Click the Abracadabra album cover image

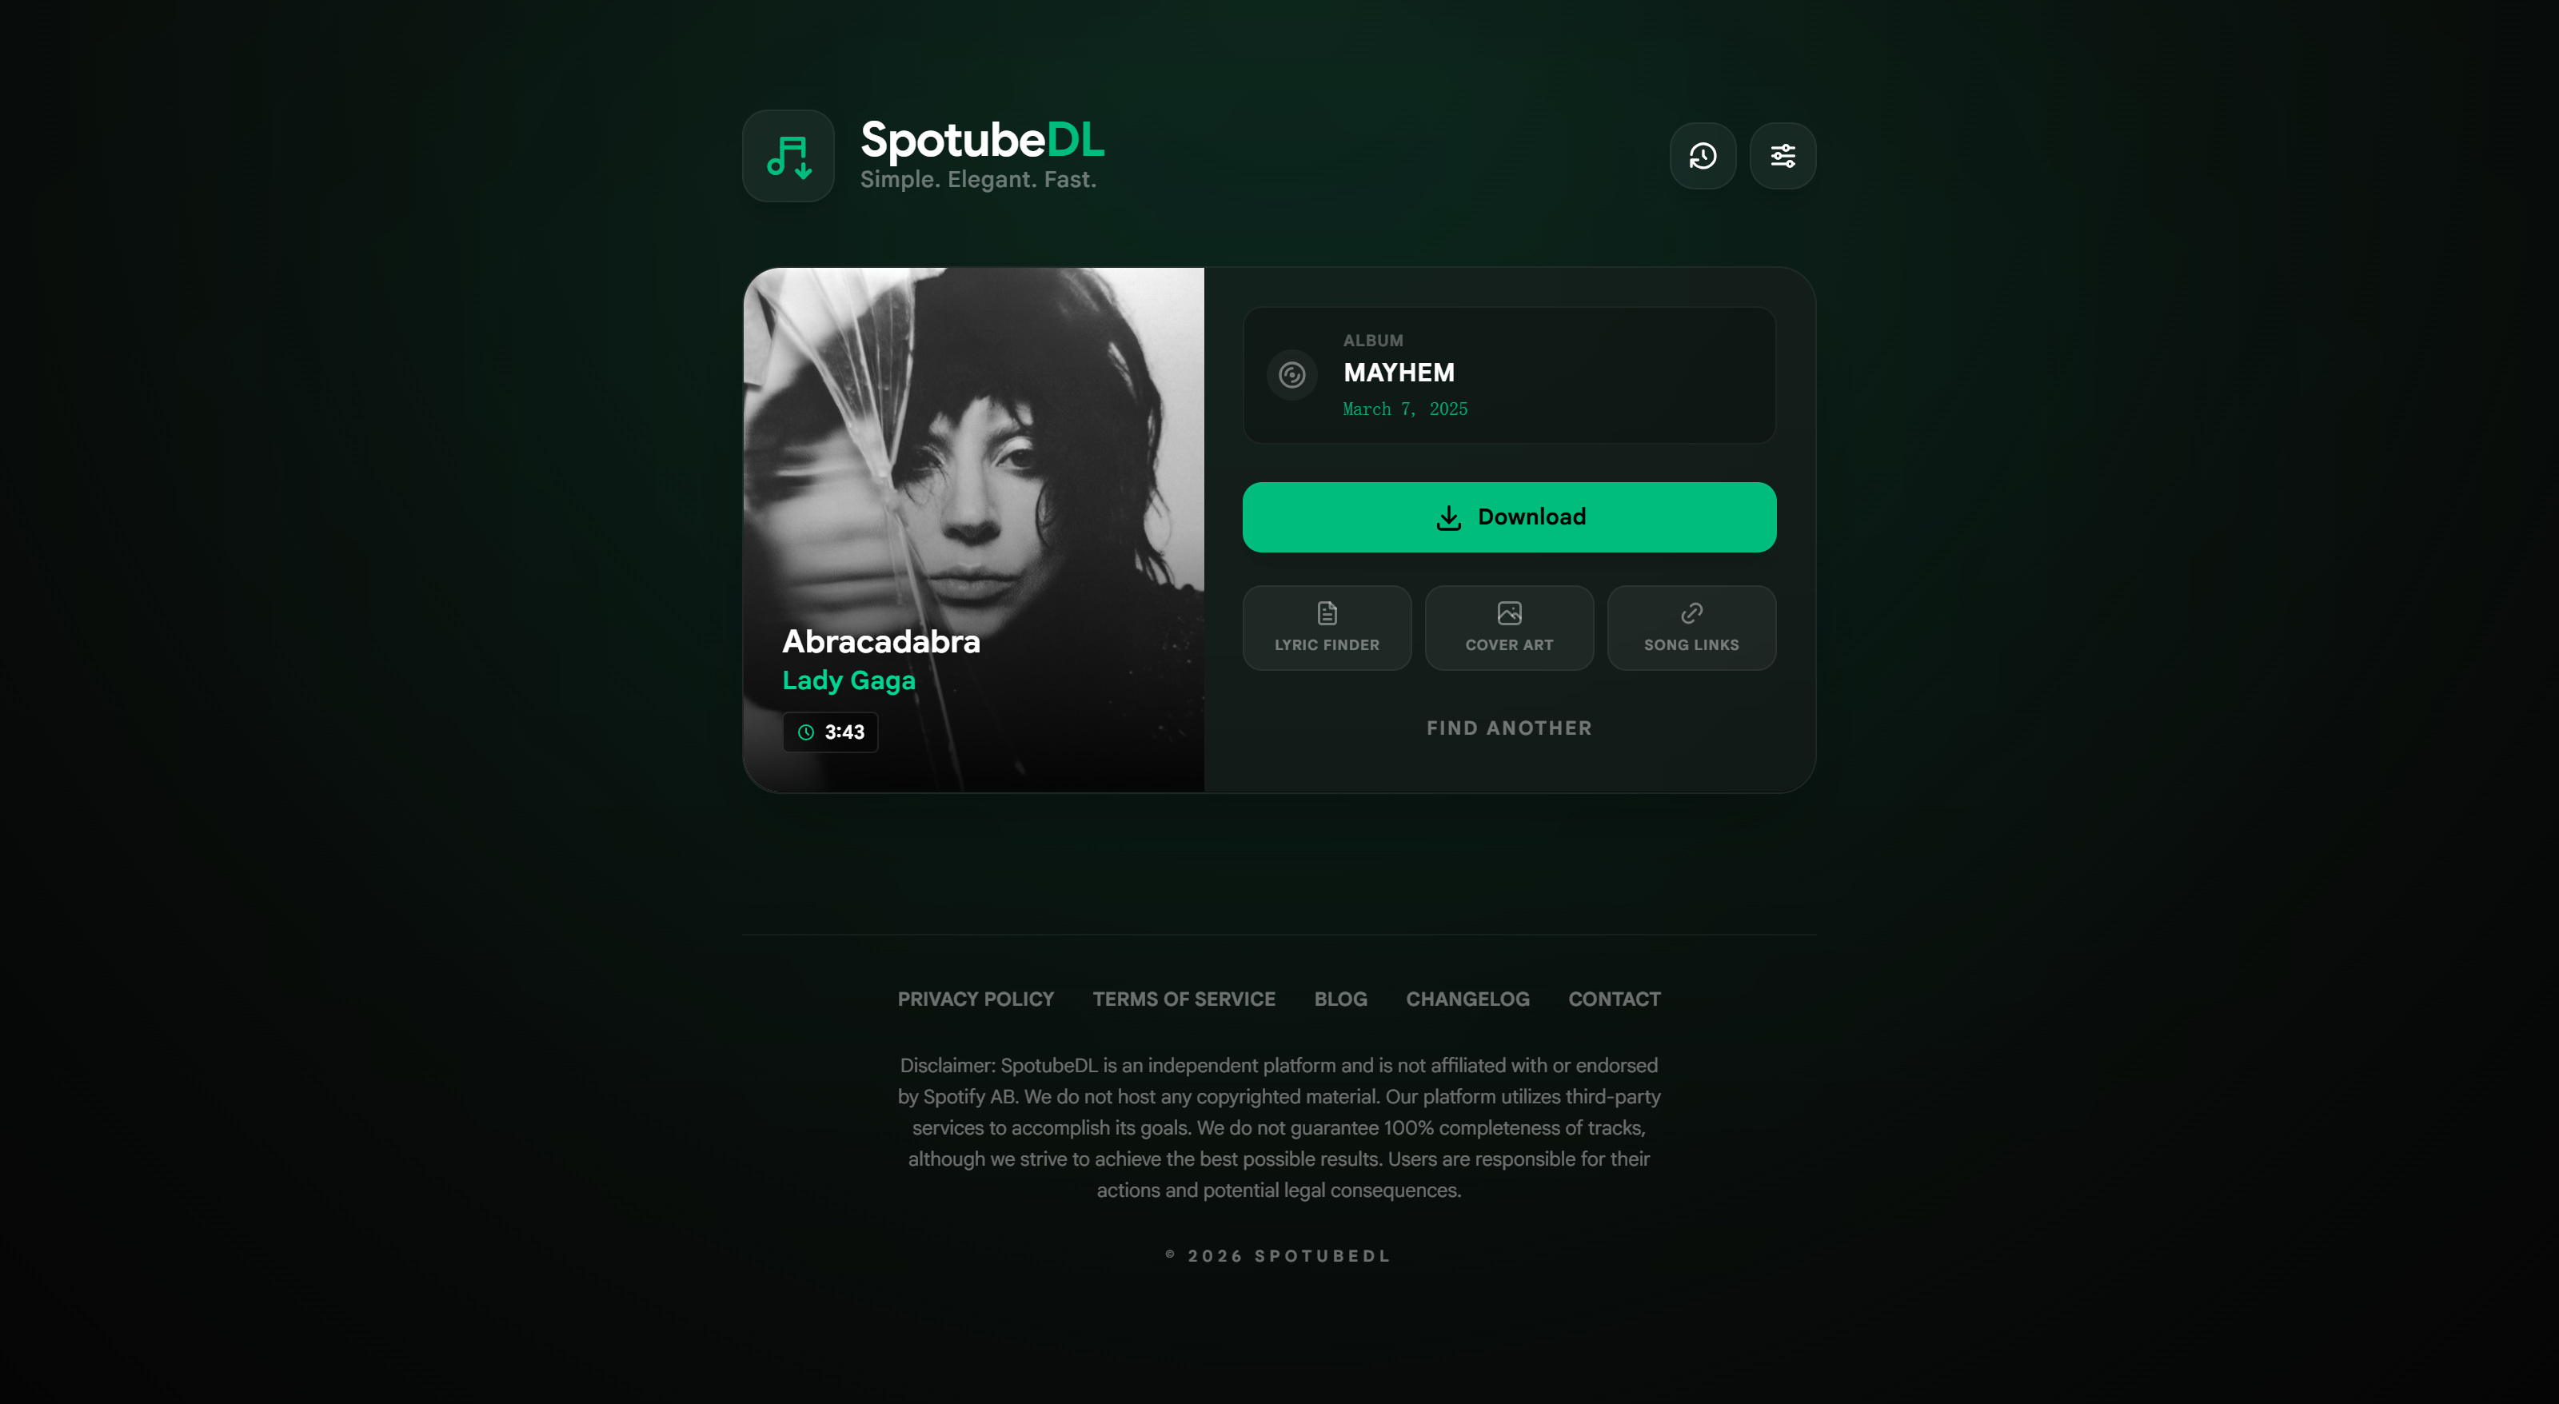[973, 529]
